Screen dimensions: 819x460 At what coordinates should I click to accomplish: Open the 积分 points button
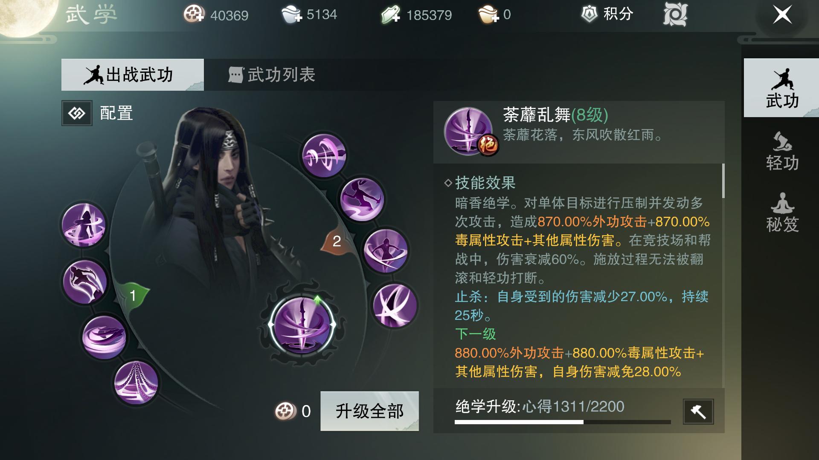click(607, 14)
